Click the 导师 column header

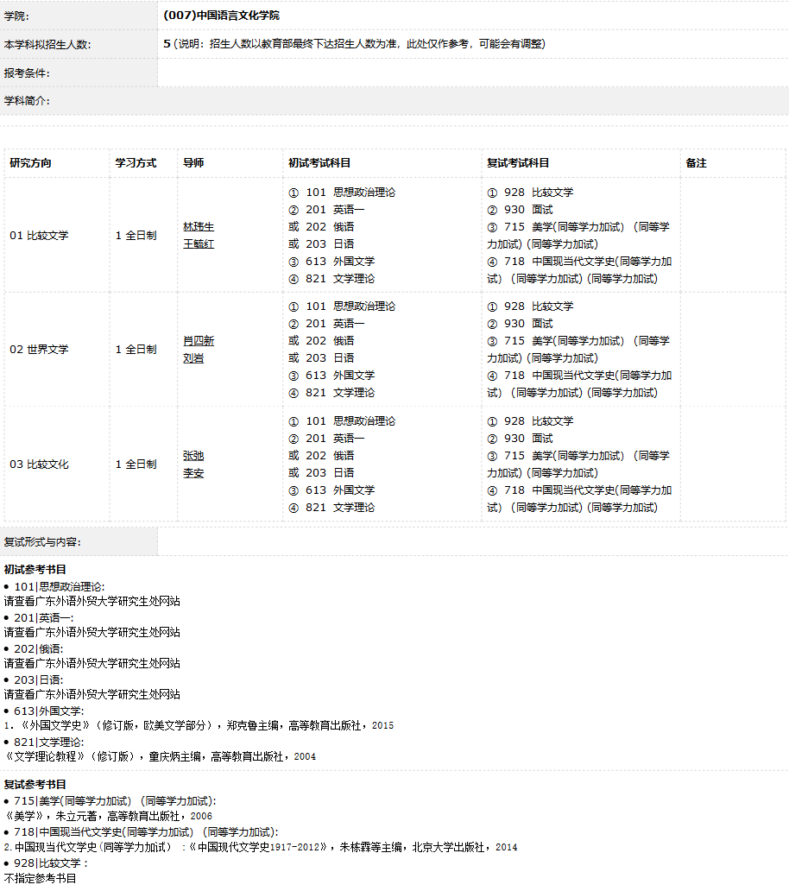click(x=193, y=163)
